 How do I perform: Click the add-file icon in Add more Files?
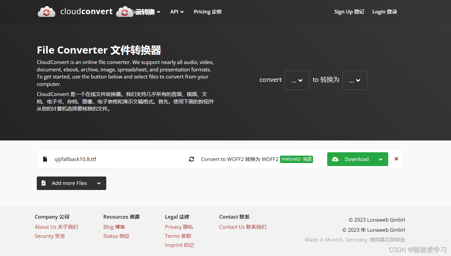point(44,183)
